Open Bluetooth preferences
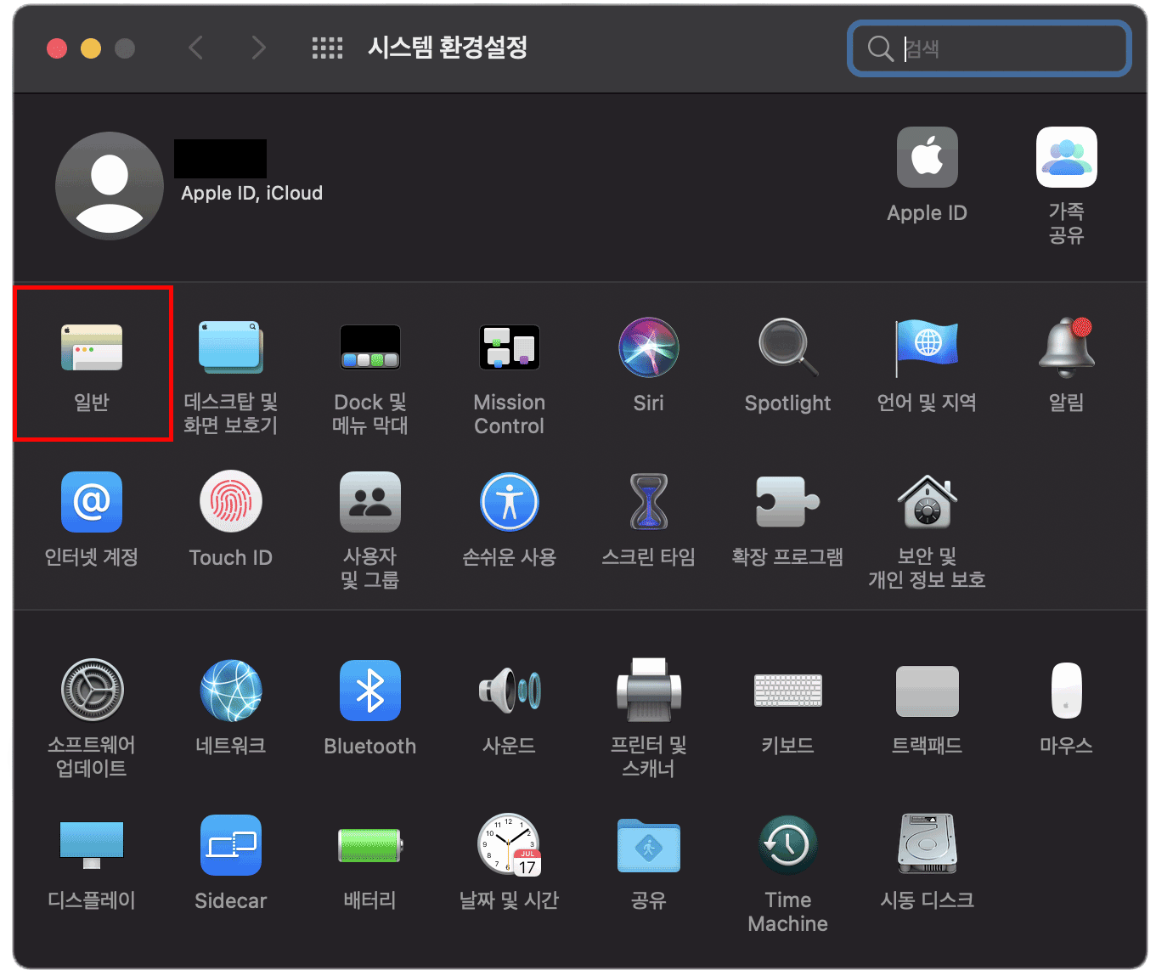 click(x=369, y=690)
